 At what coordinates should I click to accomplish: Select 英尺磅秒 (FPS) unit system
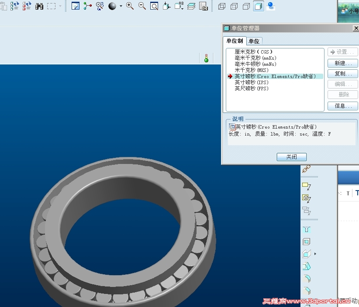click(x=252, y=89)
